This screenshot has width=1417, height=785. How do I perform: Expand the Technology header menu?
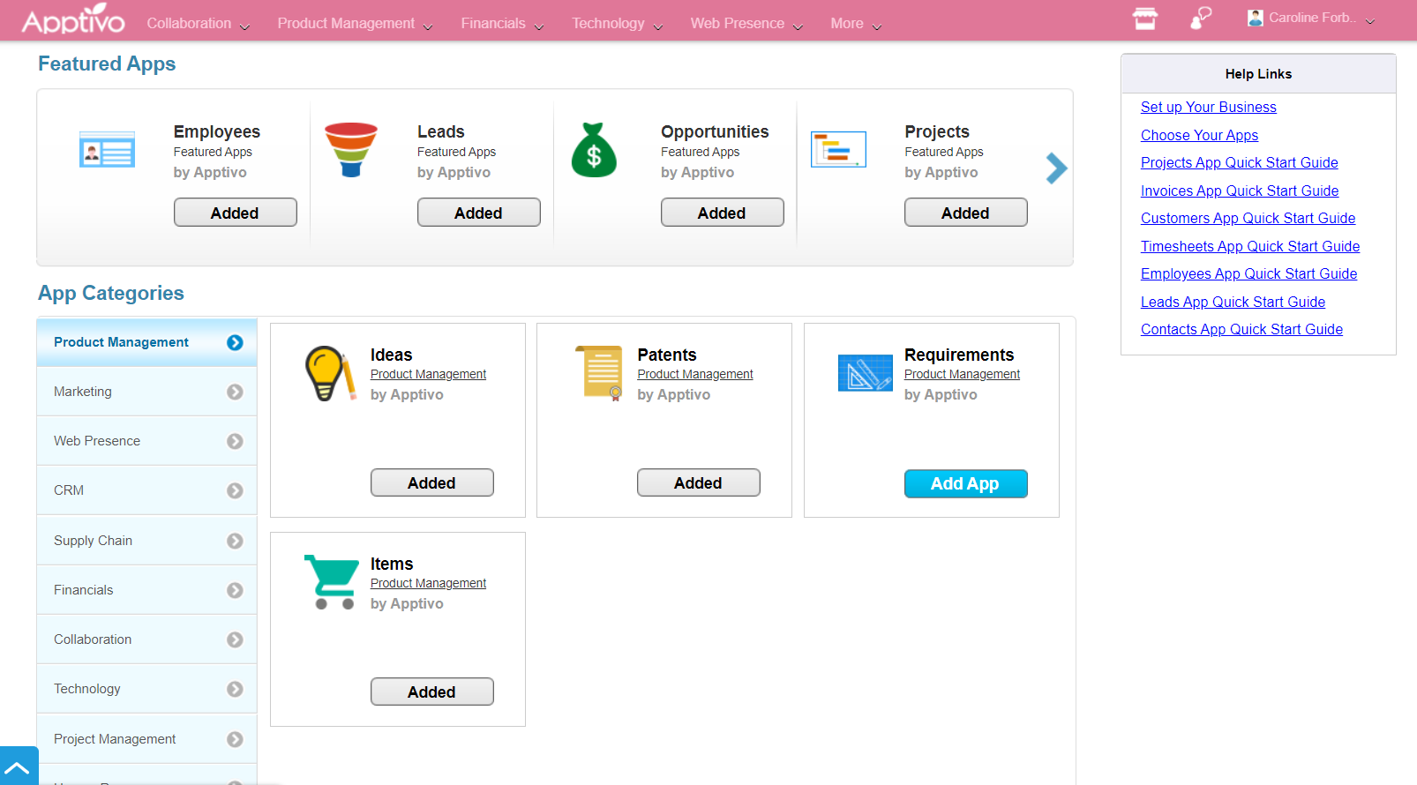(617, 24)
